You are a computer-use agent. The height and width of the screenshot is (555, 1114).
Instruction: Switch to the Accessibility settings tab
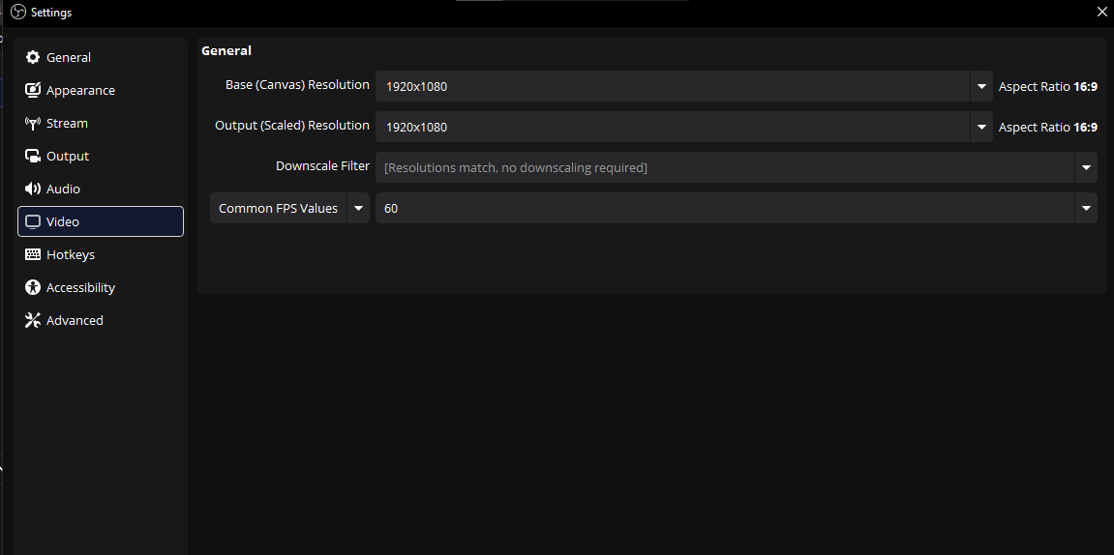click(101, 287)
